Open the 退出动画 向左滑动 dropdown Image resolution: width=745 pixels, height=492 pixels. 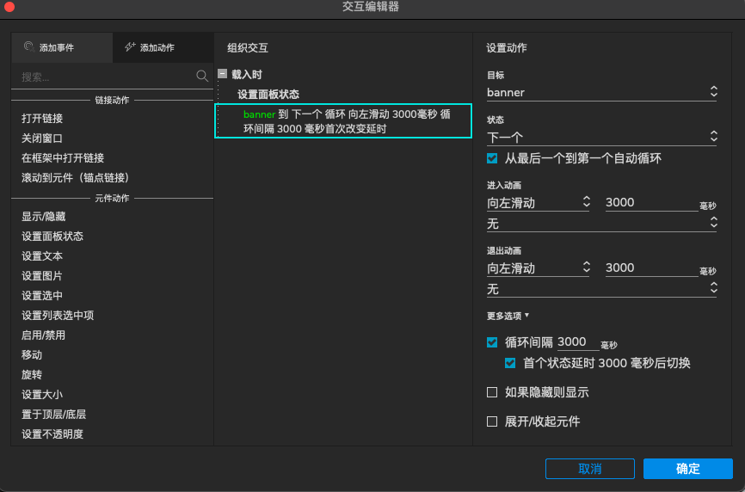pyautogui.click(x=539, y=268)
